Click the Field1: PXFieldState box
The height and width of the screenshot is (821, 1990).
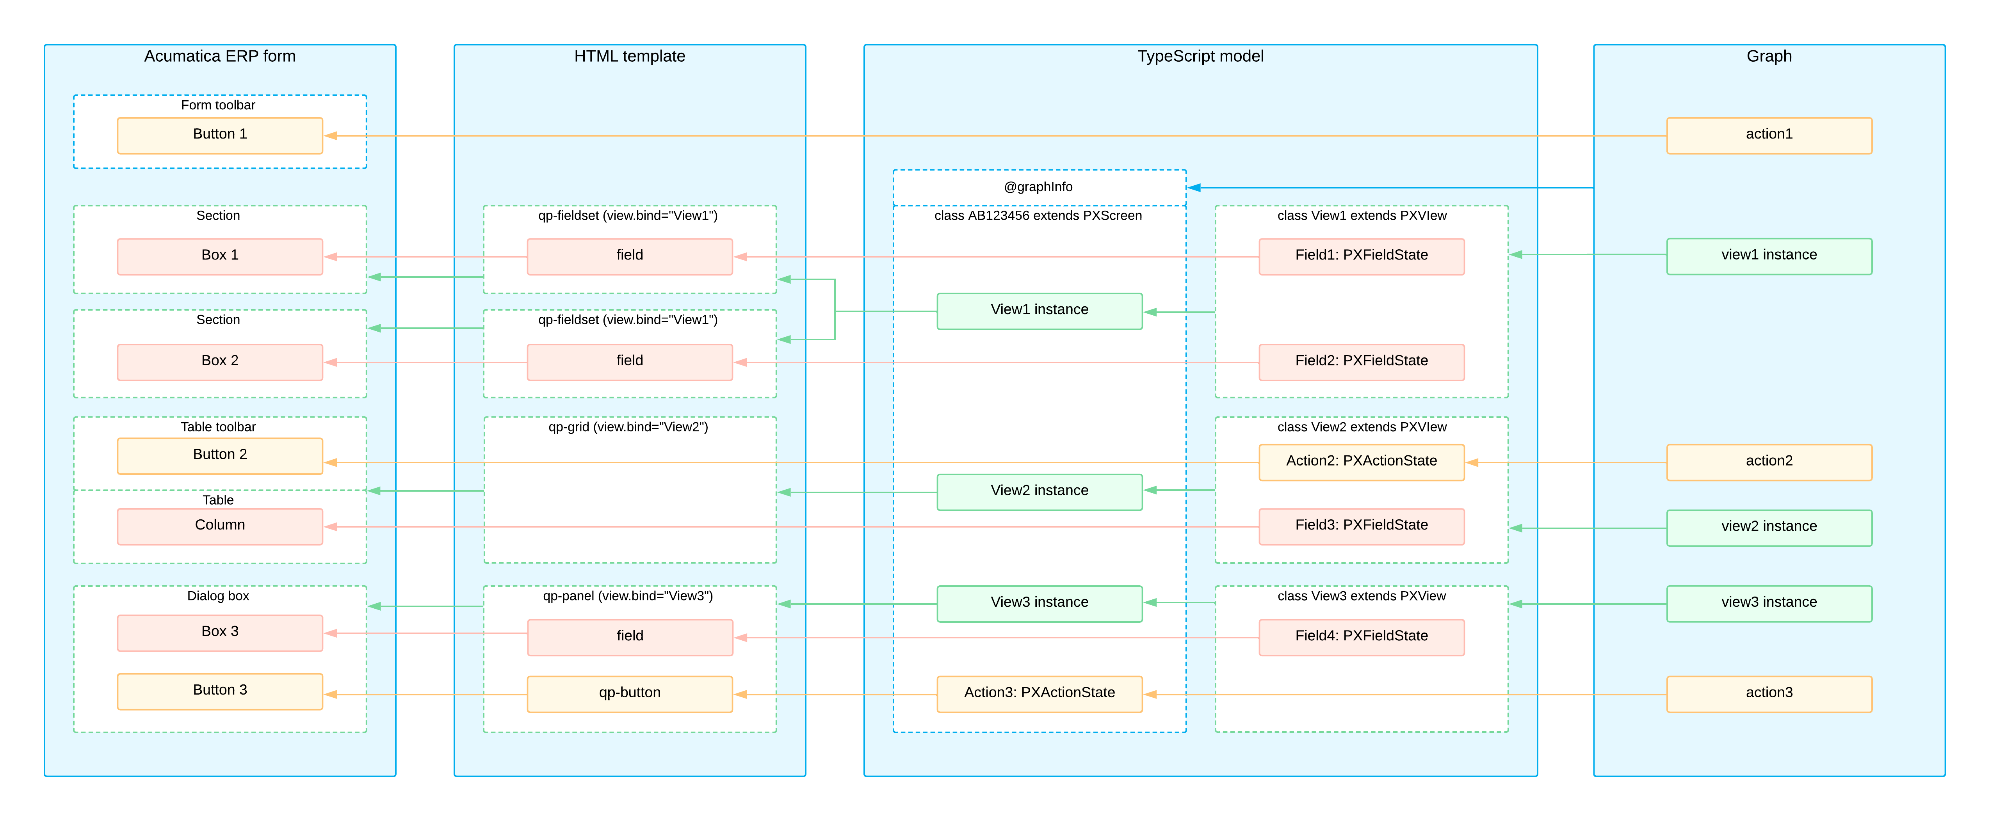pyautogui.click(x=1361, y=256)
